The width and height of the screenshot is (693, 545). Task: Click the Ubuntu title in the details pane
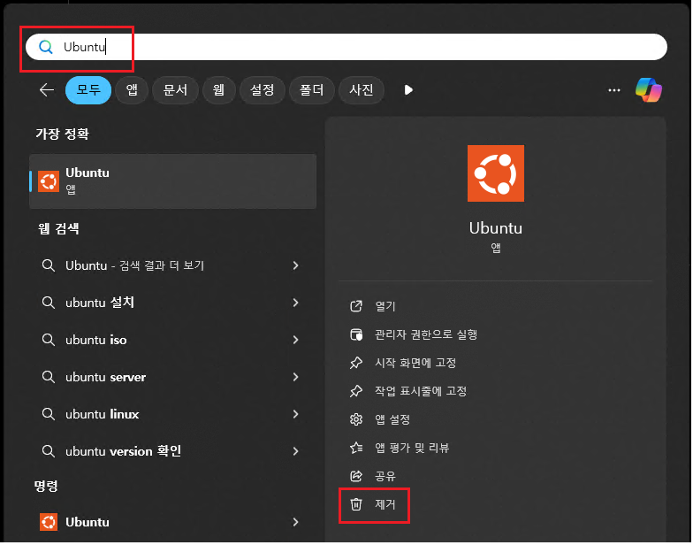[496, 228]
